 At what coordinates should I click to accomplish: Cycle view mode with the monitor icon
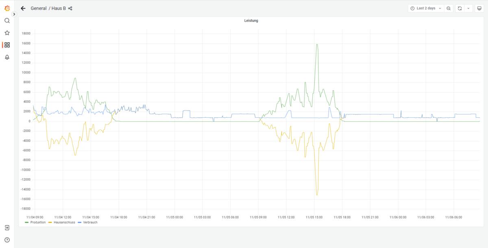[x=479, y=9]
